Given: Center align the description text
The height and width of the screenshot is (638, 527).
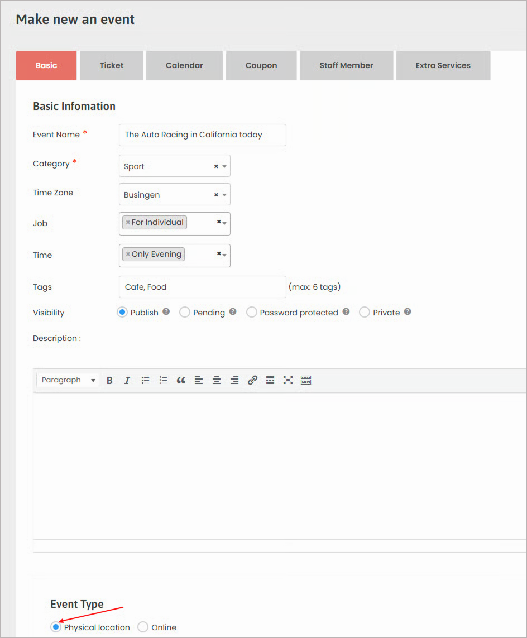Looking at the screenshot, I should click(x=217, y=380).
